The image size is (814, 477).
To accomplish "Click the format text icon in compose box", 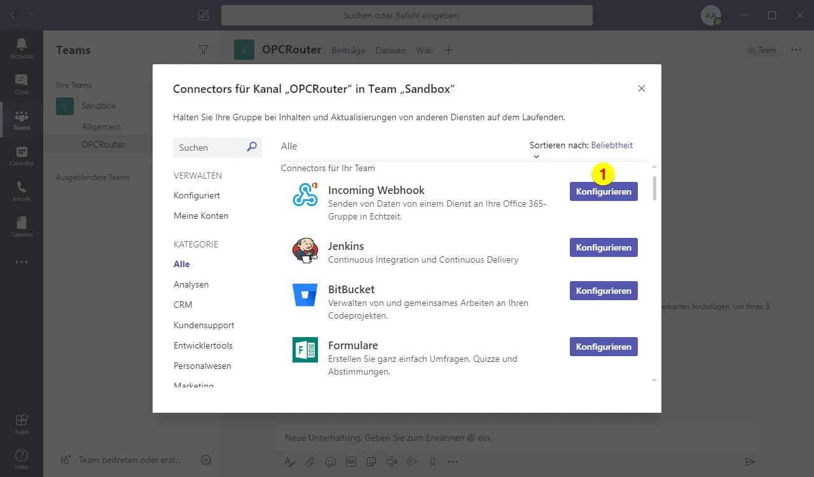I will pos(290,462).
